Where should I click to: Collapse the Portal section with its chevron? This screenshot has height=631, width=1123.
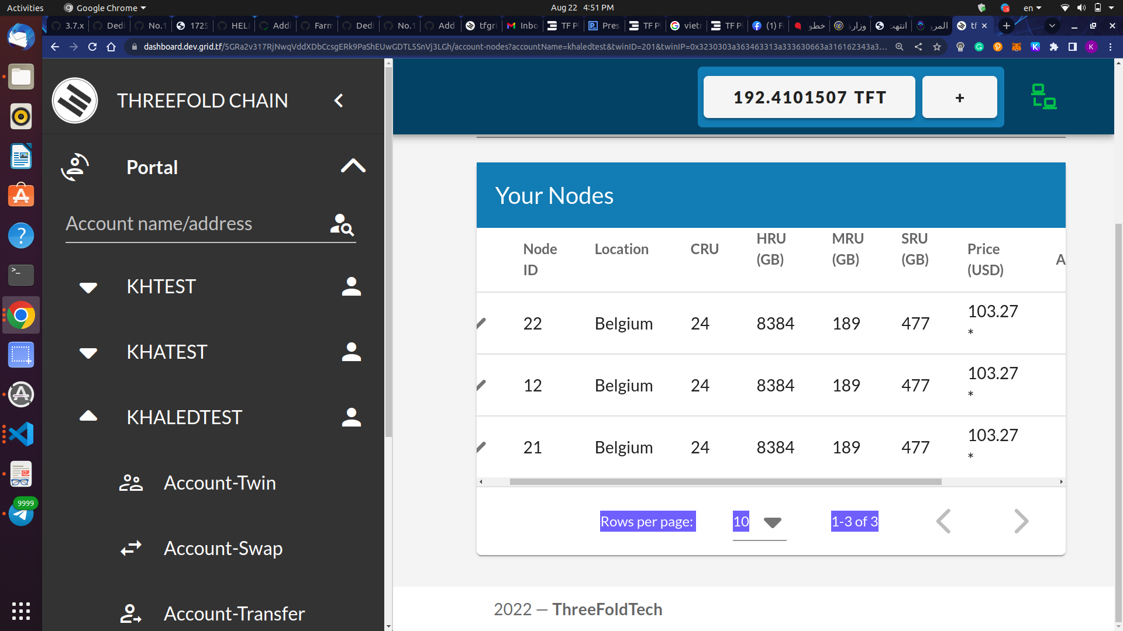point(353,166)
